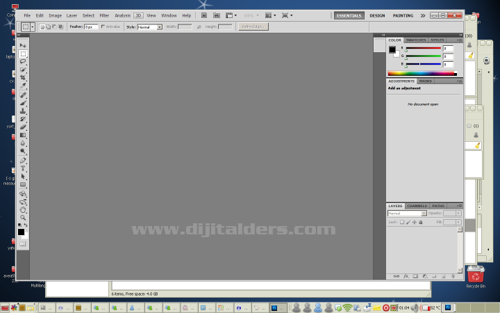The height and width of the screenshot is (313, 500).
Task: Select the Zoom tool
Action: (23, 218)
